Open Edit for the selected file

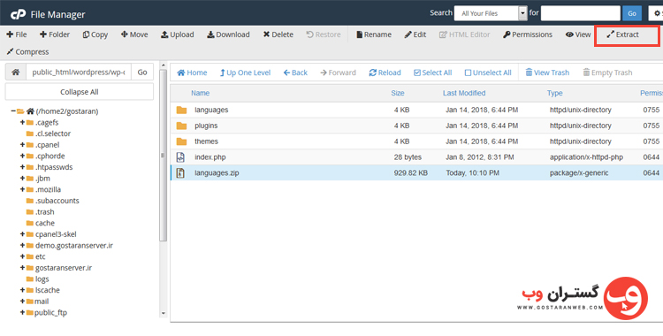point(415,34)
